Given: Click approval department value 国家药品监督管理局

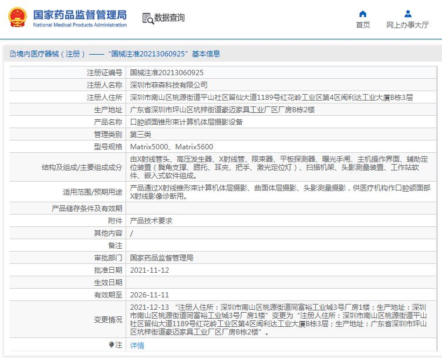Looking at the screenshot, I should click(161, 257).
